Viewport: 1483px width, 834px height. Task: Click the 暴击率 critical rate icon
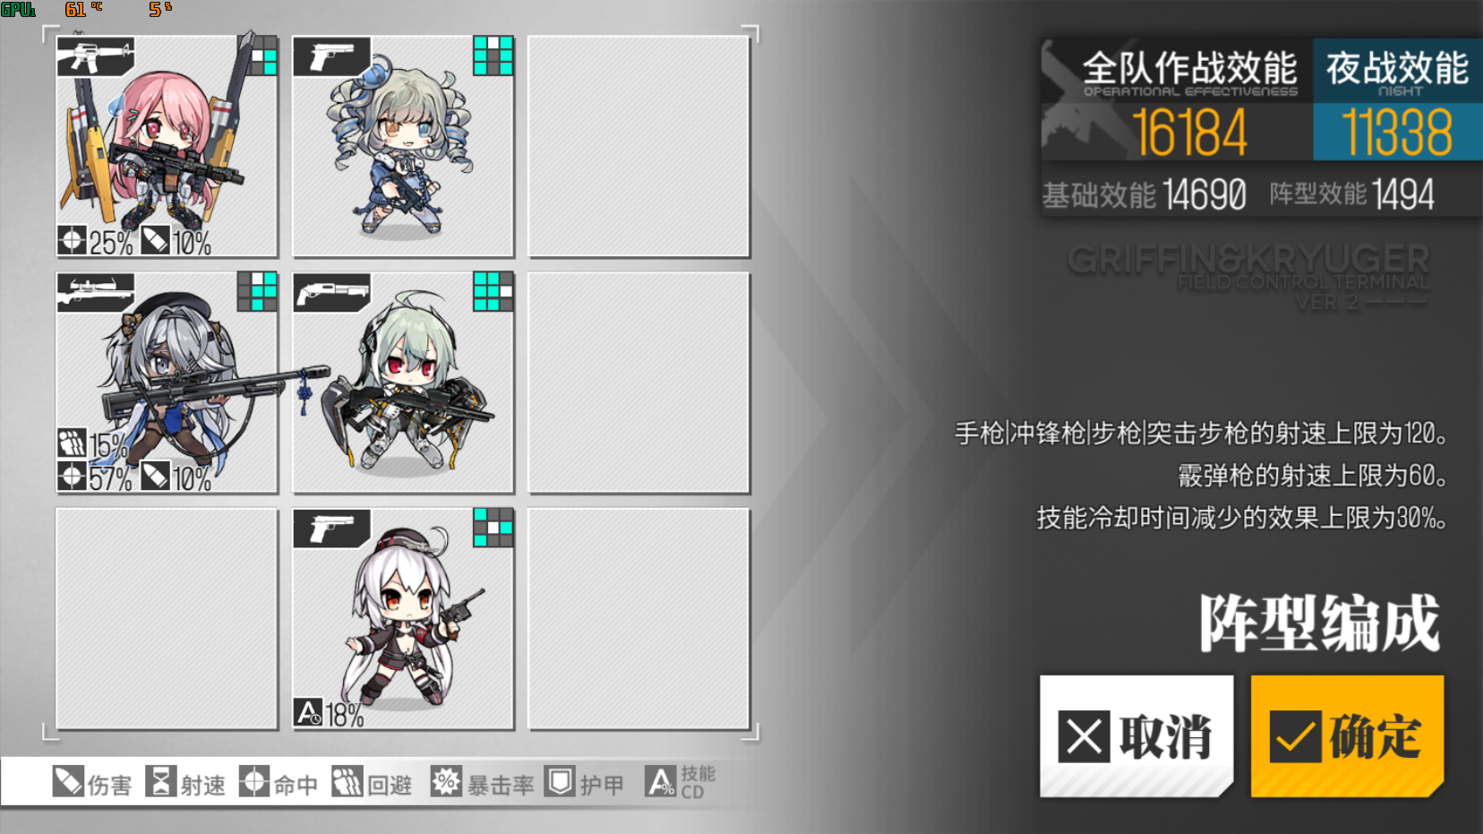[445, 782]
